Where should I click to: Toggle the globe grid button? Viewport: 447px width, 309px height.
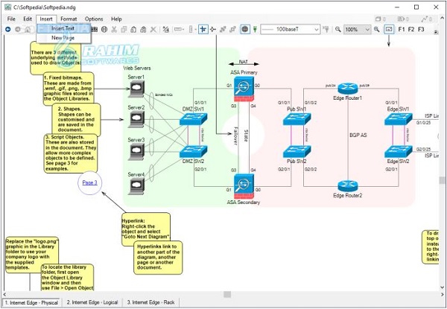244,29
